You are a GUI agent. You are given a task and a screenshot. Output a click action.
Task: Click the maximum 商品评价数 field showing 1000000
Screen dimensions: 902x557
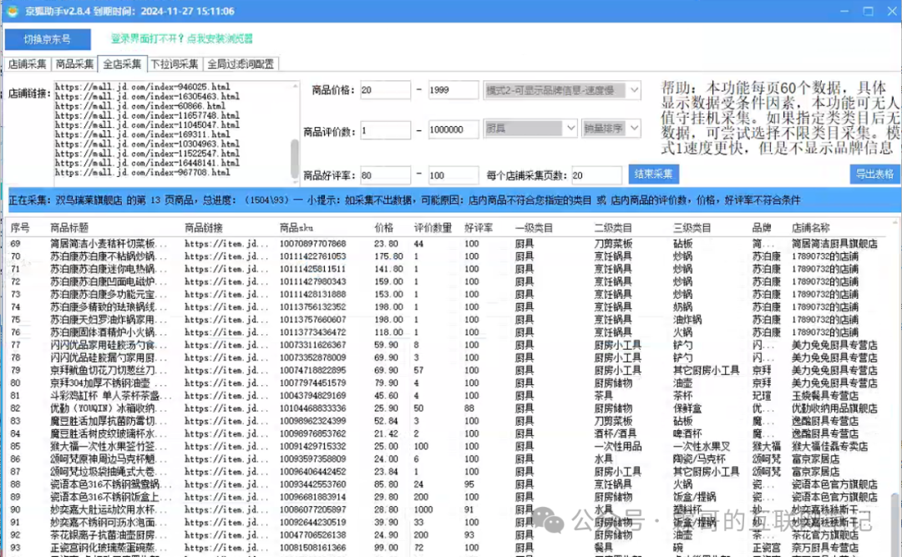[452, 130]
